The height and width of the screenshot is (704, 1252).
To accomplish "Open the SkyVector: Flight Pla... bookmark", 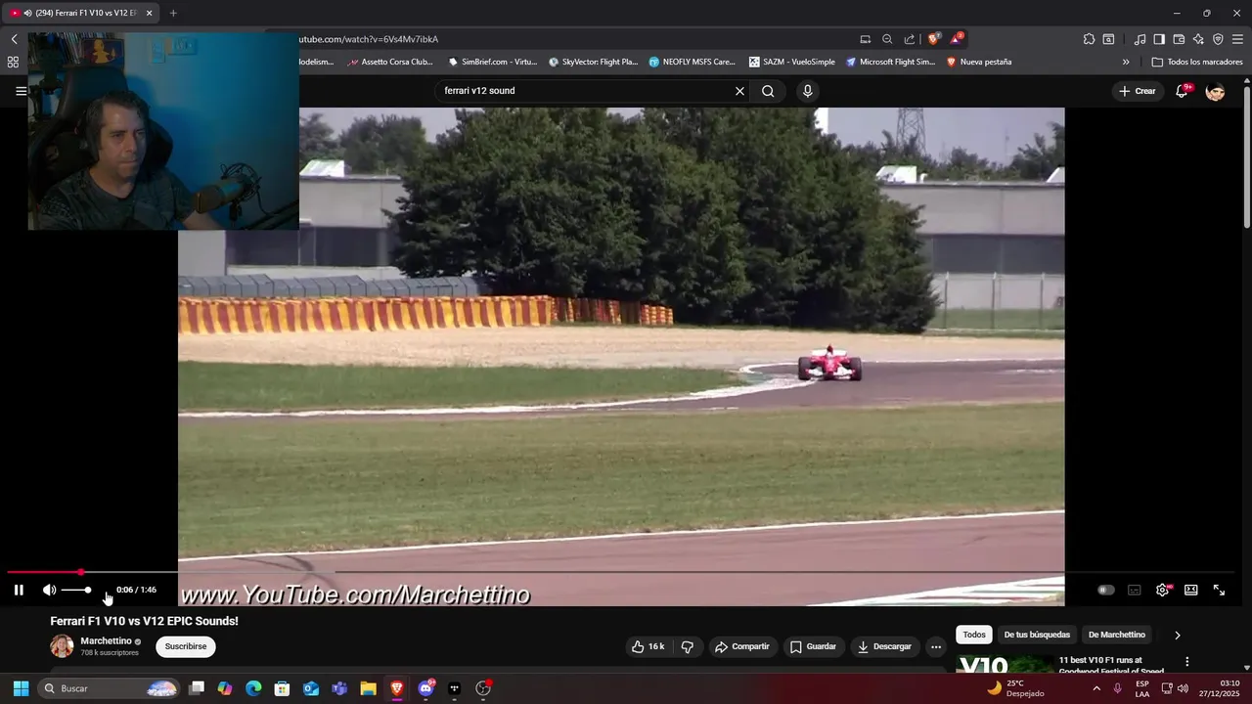I will click(x=594, y=62).
